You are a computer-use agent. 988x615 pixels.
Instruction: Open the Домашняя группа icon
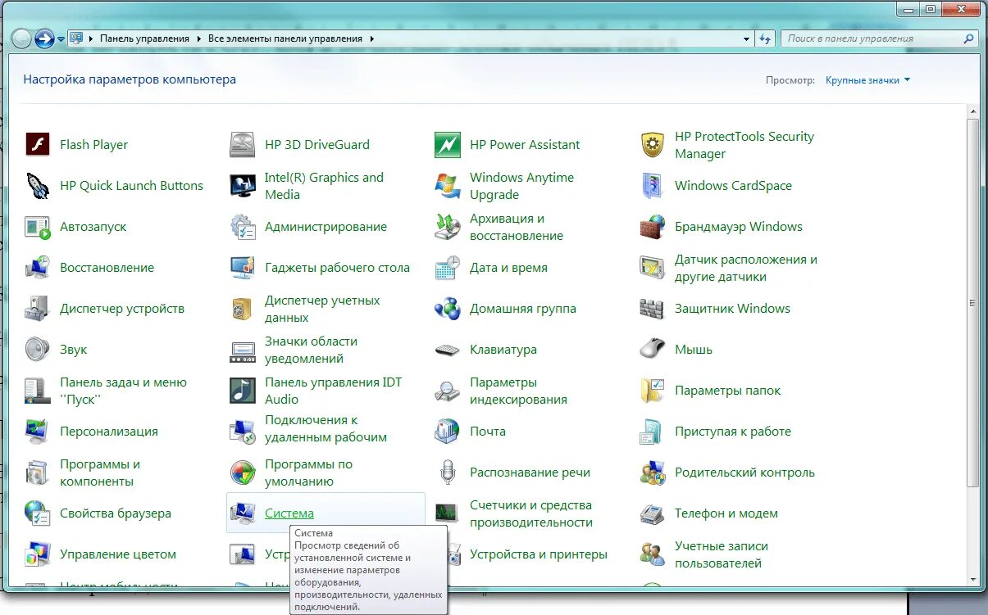click(448, 309)
